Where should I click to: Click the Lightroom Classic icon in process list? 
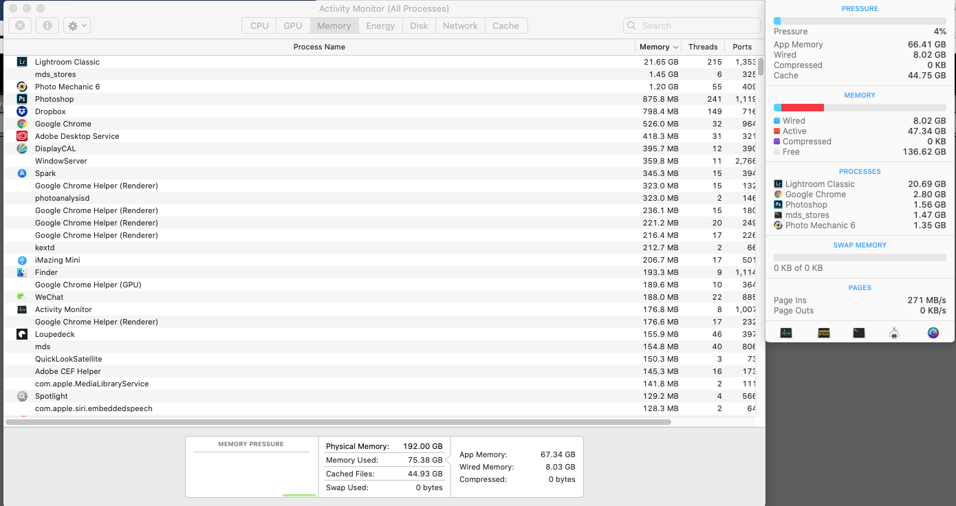pyautogui.click(x=22, y=62)
